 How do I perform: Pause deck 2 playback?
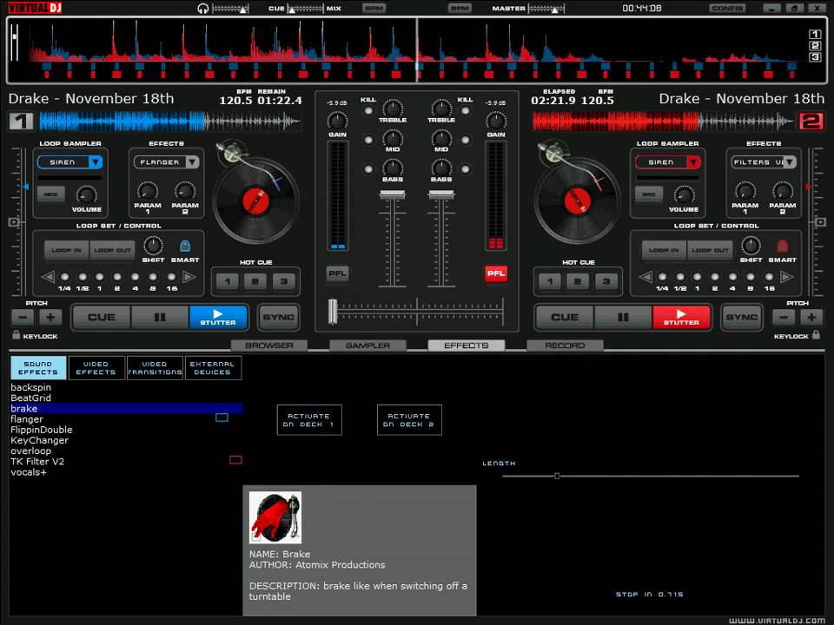[x=623, y=318]
